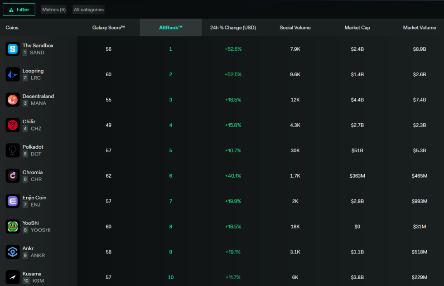Open Decentraland via its coin icon
The height and width of the screenshot is (286, 444).
(12, 100)
